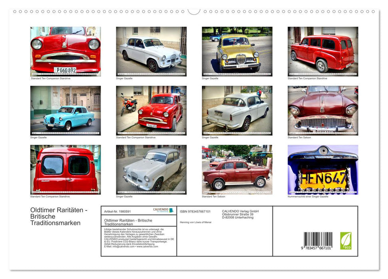Click the teal flag symbol beside CALVENDO logo

tap(171, 210)
